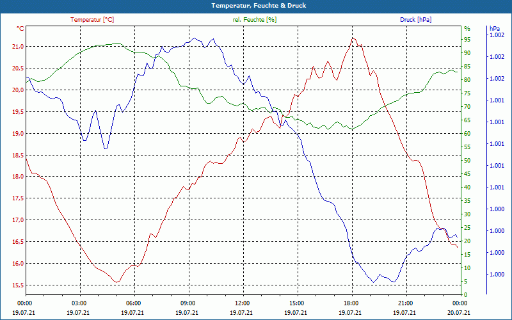Click temperature axis value '20,0'
The image size is (512, 320).
click(x=18, y=90)
